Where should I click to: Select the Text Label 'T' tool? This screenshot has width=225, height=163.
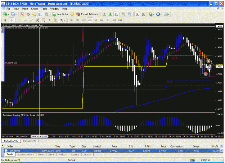click(x=56, y=20)
